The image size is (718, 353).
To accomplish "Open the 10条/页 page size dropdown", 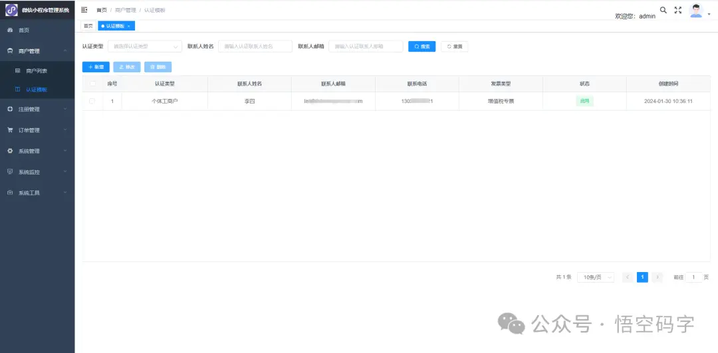I will [596, 277].
